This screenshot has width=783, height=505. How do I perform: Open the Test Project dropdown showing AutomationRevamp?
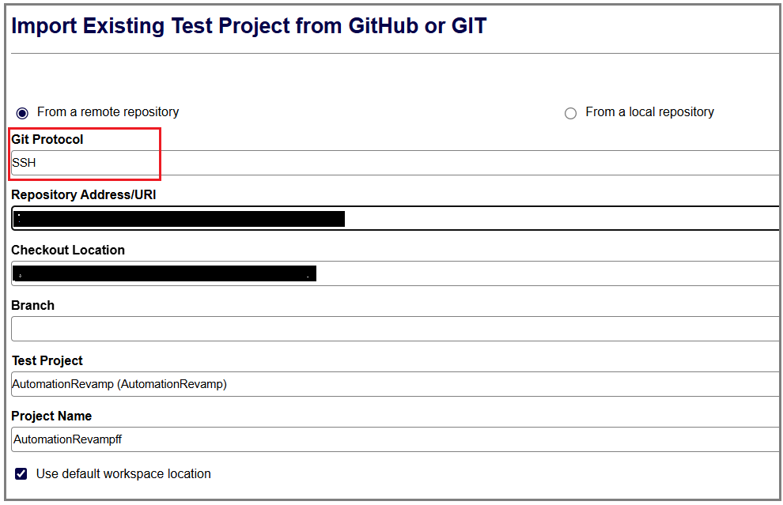coord(395,384)
